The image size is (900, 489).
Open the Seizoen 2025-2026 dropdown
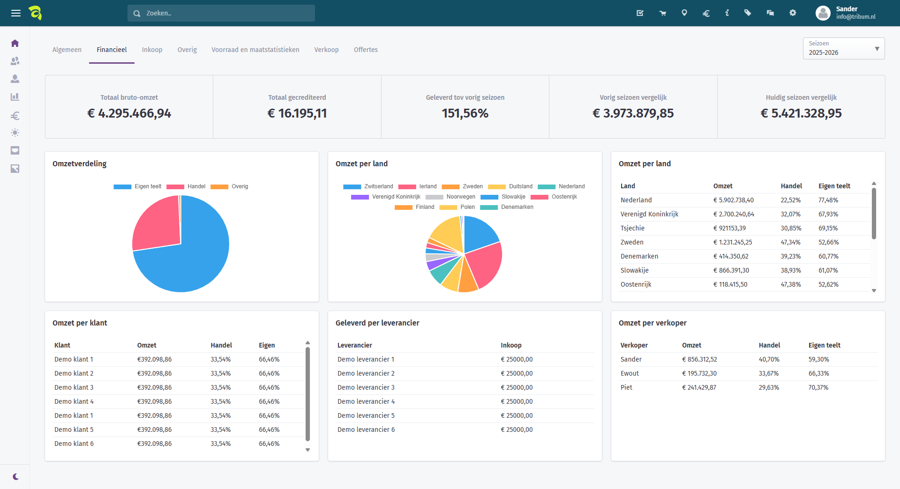843,49
